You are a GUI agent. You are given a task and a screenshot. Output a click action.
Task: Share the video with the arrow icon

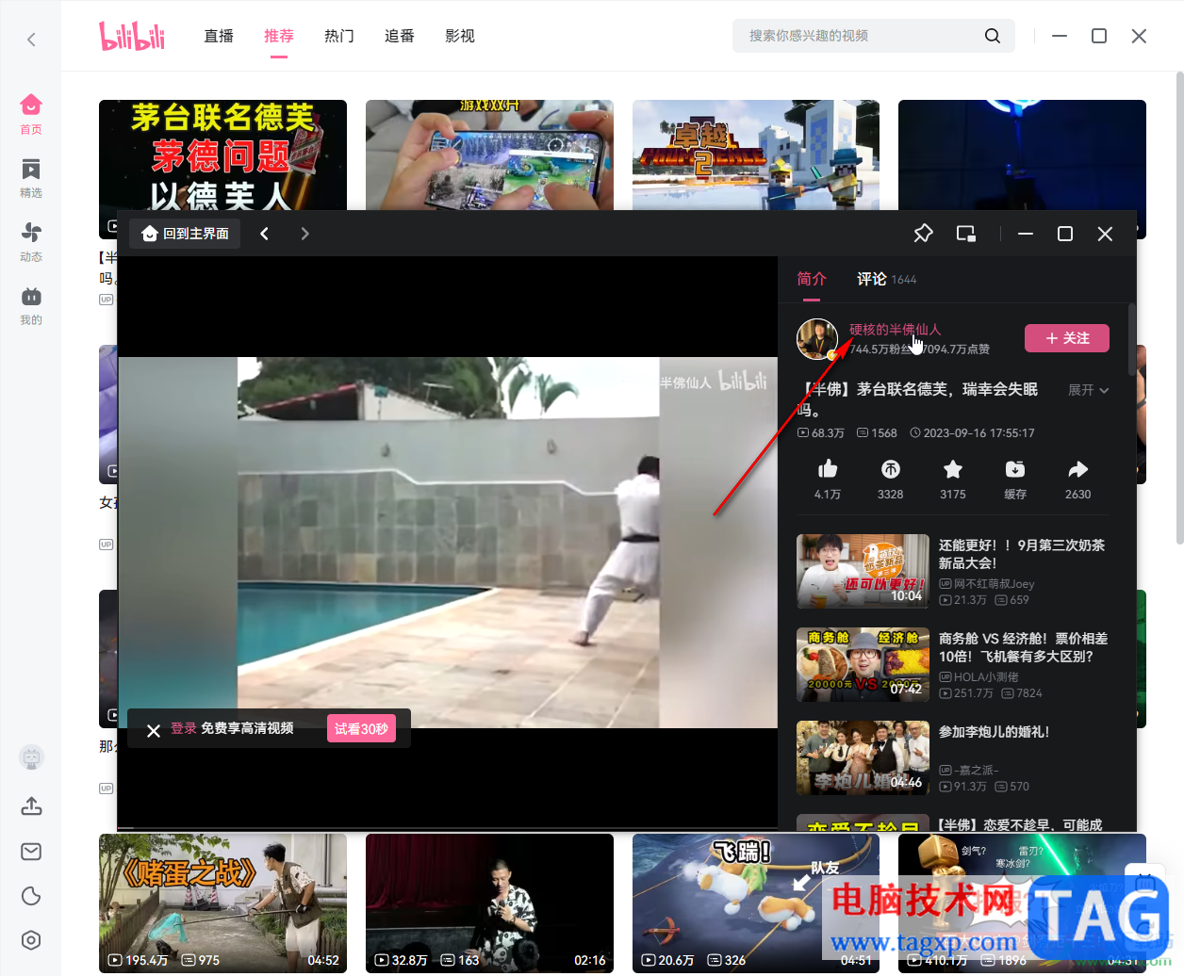1078,469
